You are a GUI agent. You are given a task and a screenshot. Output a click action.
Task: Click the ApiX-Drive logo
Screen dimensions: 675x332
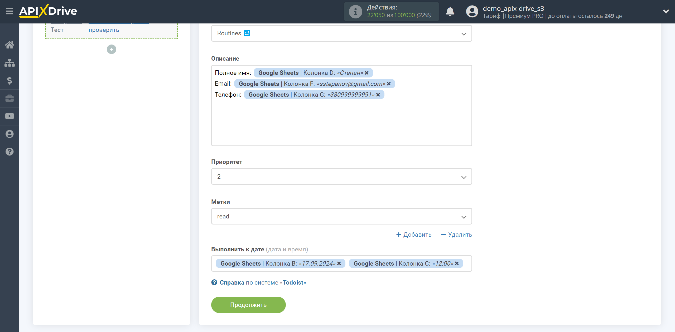48,11
